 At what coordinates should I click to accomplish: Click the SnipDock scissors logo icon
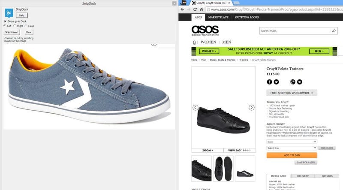tap(9, 13)
